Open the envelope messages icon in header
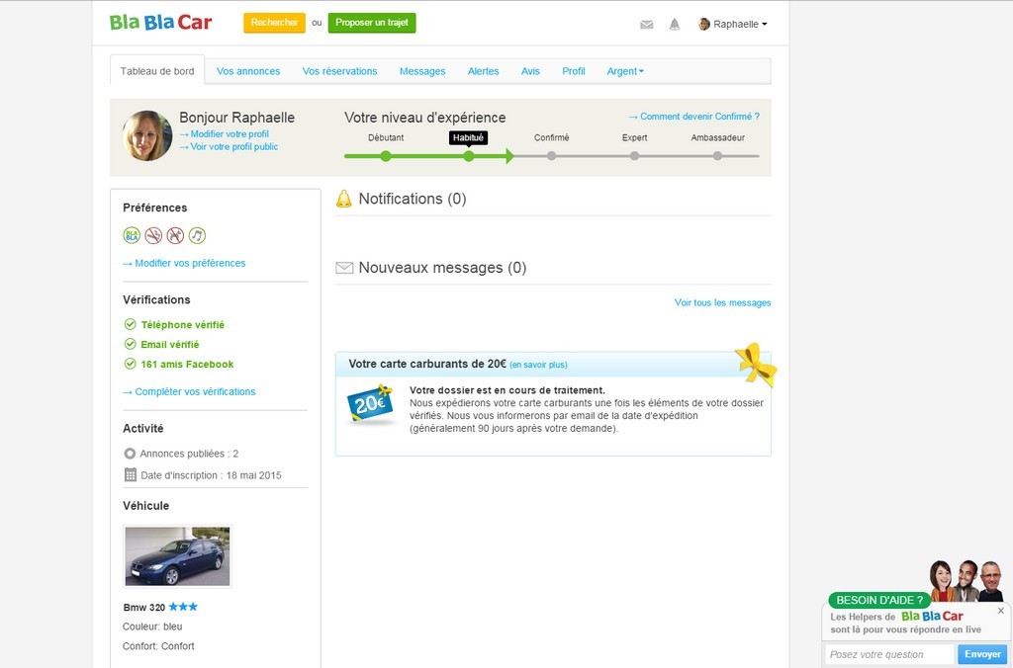 (x=647, y=25)
